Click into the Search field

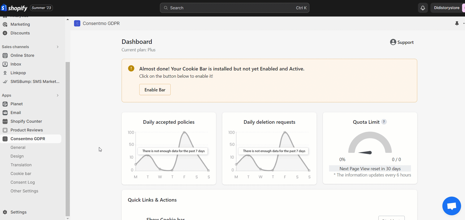pyautogui.click(x=235, y=8)
